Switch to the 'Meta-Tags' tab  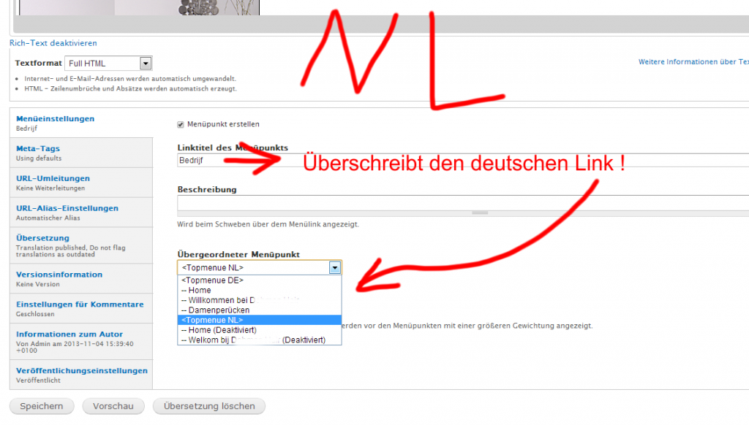[39, 149]
